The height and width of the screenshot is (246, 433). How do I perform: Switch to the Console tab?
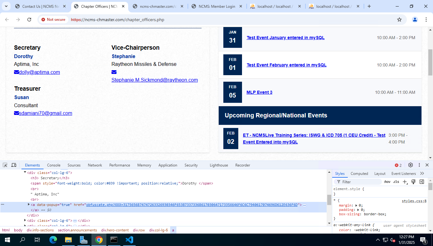pyautogui.click(x=54, y=165)
